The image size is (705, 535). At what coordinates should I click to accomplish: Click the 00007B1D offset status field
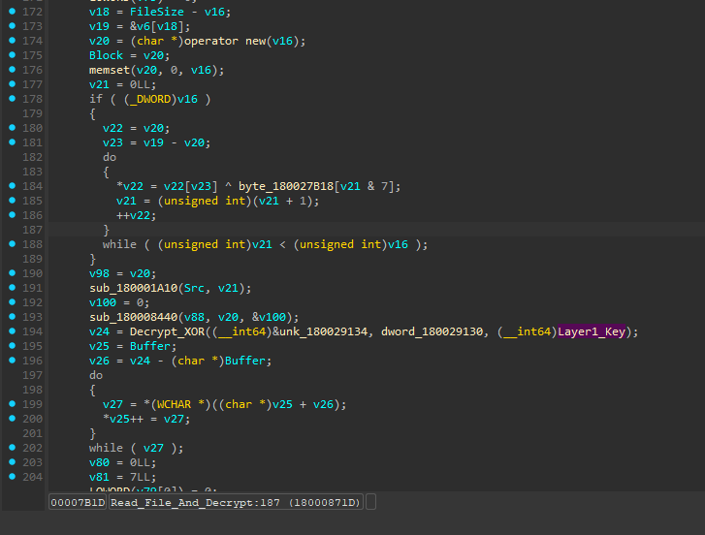[x=78, y=502]
